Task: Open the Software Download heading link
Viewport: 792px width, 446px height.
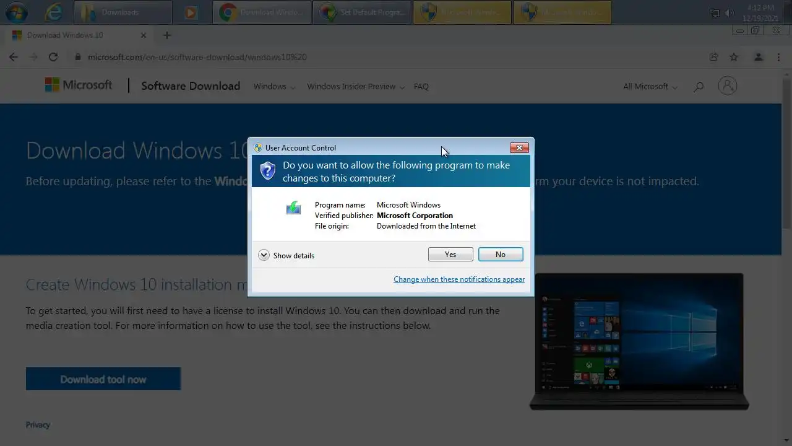Action: pyautogui.click(x=191, y=86)
